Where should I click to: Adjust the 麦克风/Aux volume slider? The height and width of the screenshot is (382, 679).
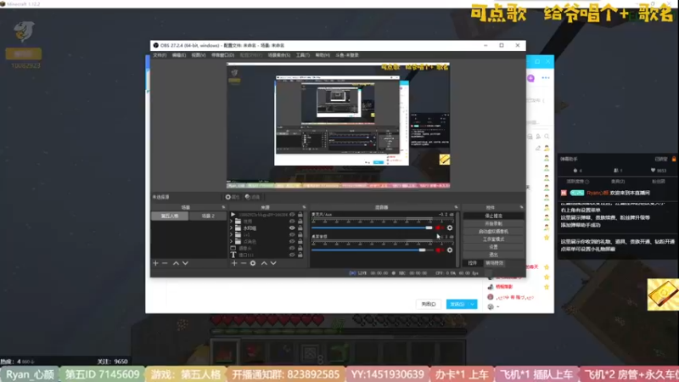[372, 228]
